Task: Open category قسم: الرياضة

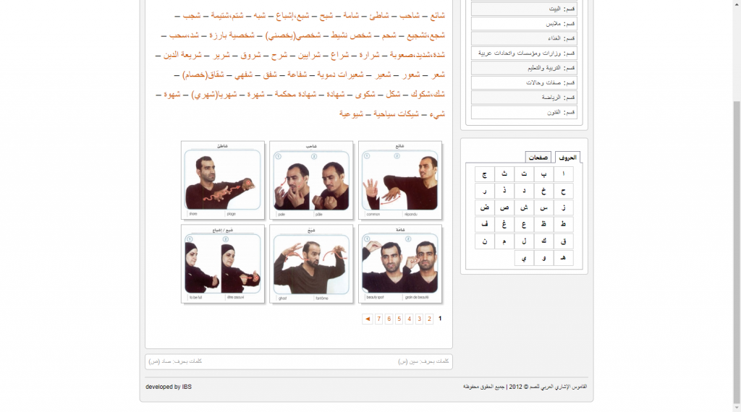Action: pyautogui.click(x=525, y=98)
